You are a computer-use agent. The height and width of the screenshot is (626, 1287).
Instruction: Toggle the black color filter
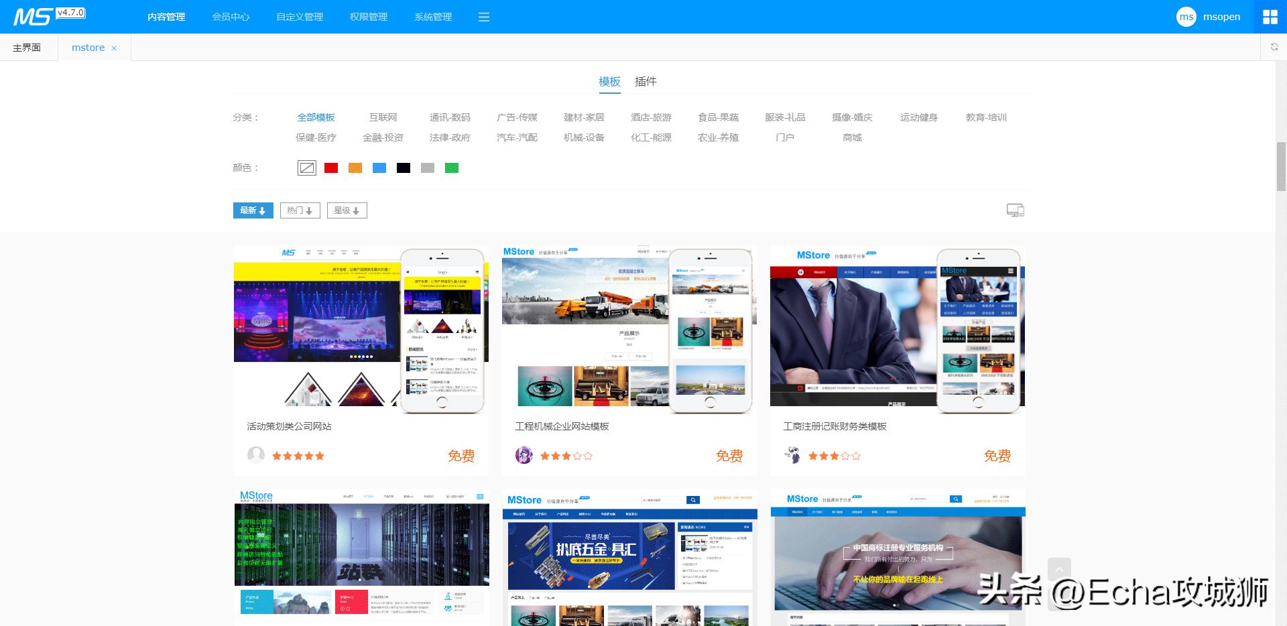(x=403, y=168)
